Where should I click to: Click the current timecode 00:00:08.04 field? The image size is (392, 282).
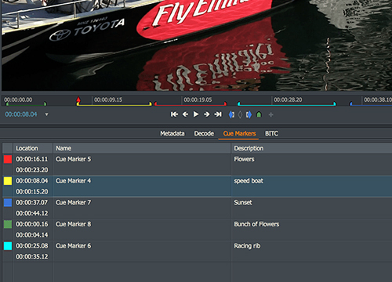(21, 114)
